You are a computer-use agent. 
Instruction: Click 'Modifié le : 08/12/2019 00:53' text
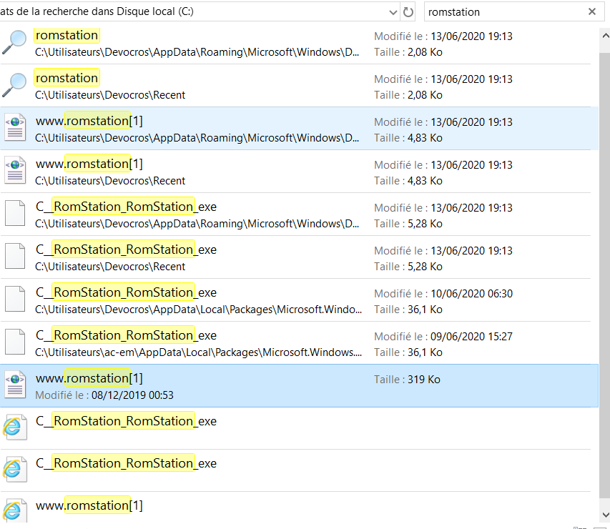[x=104, y=395]
